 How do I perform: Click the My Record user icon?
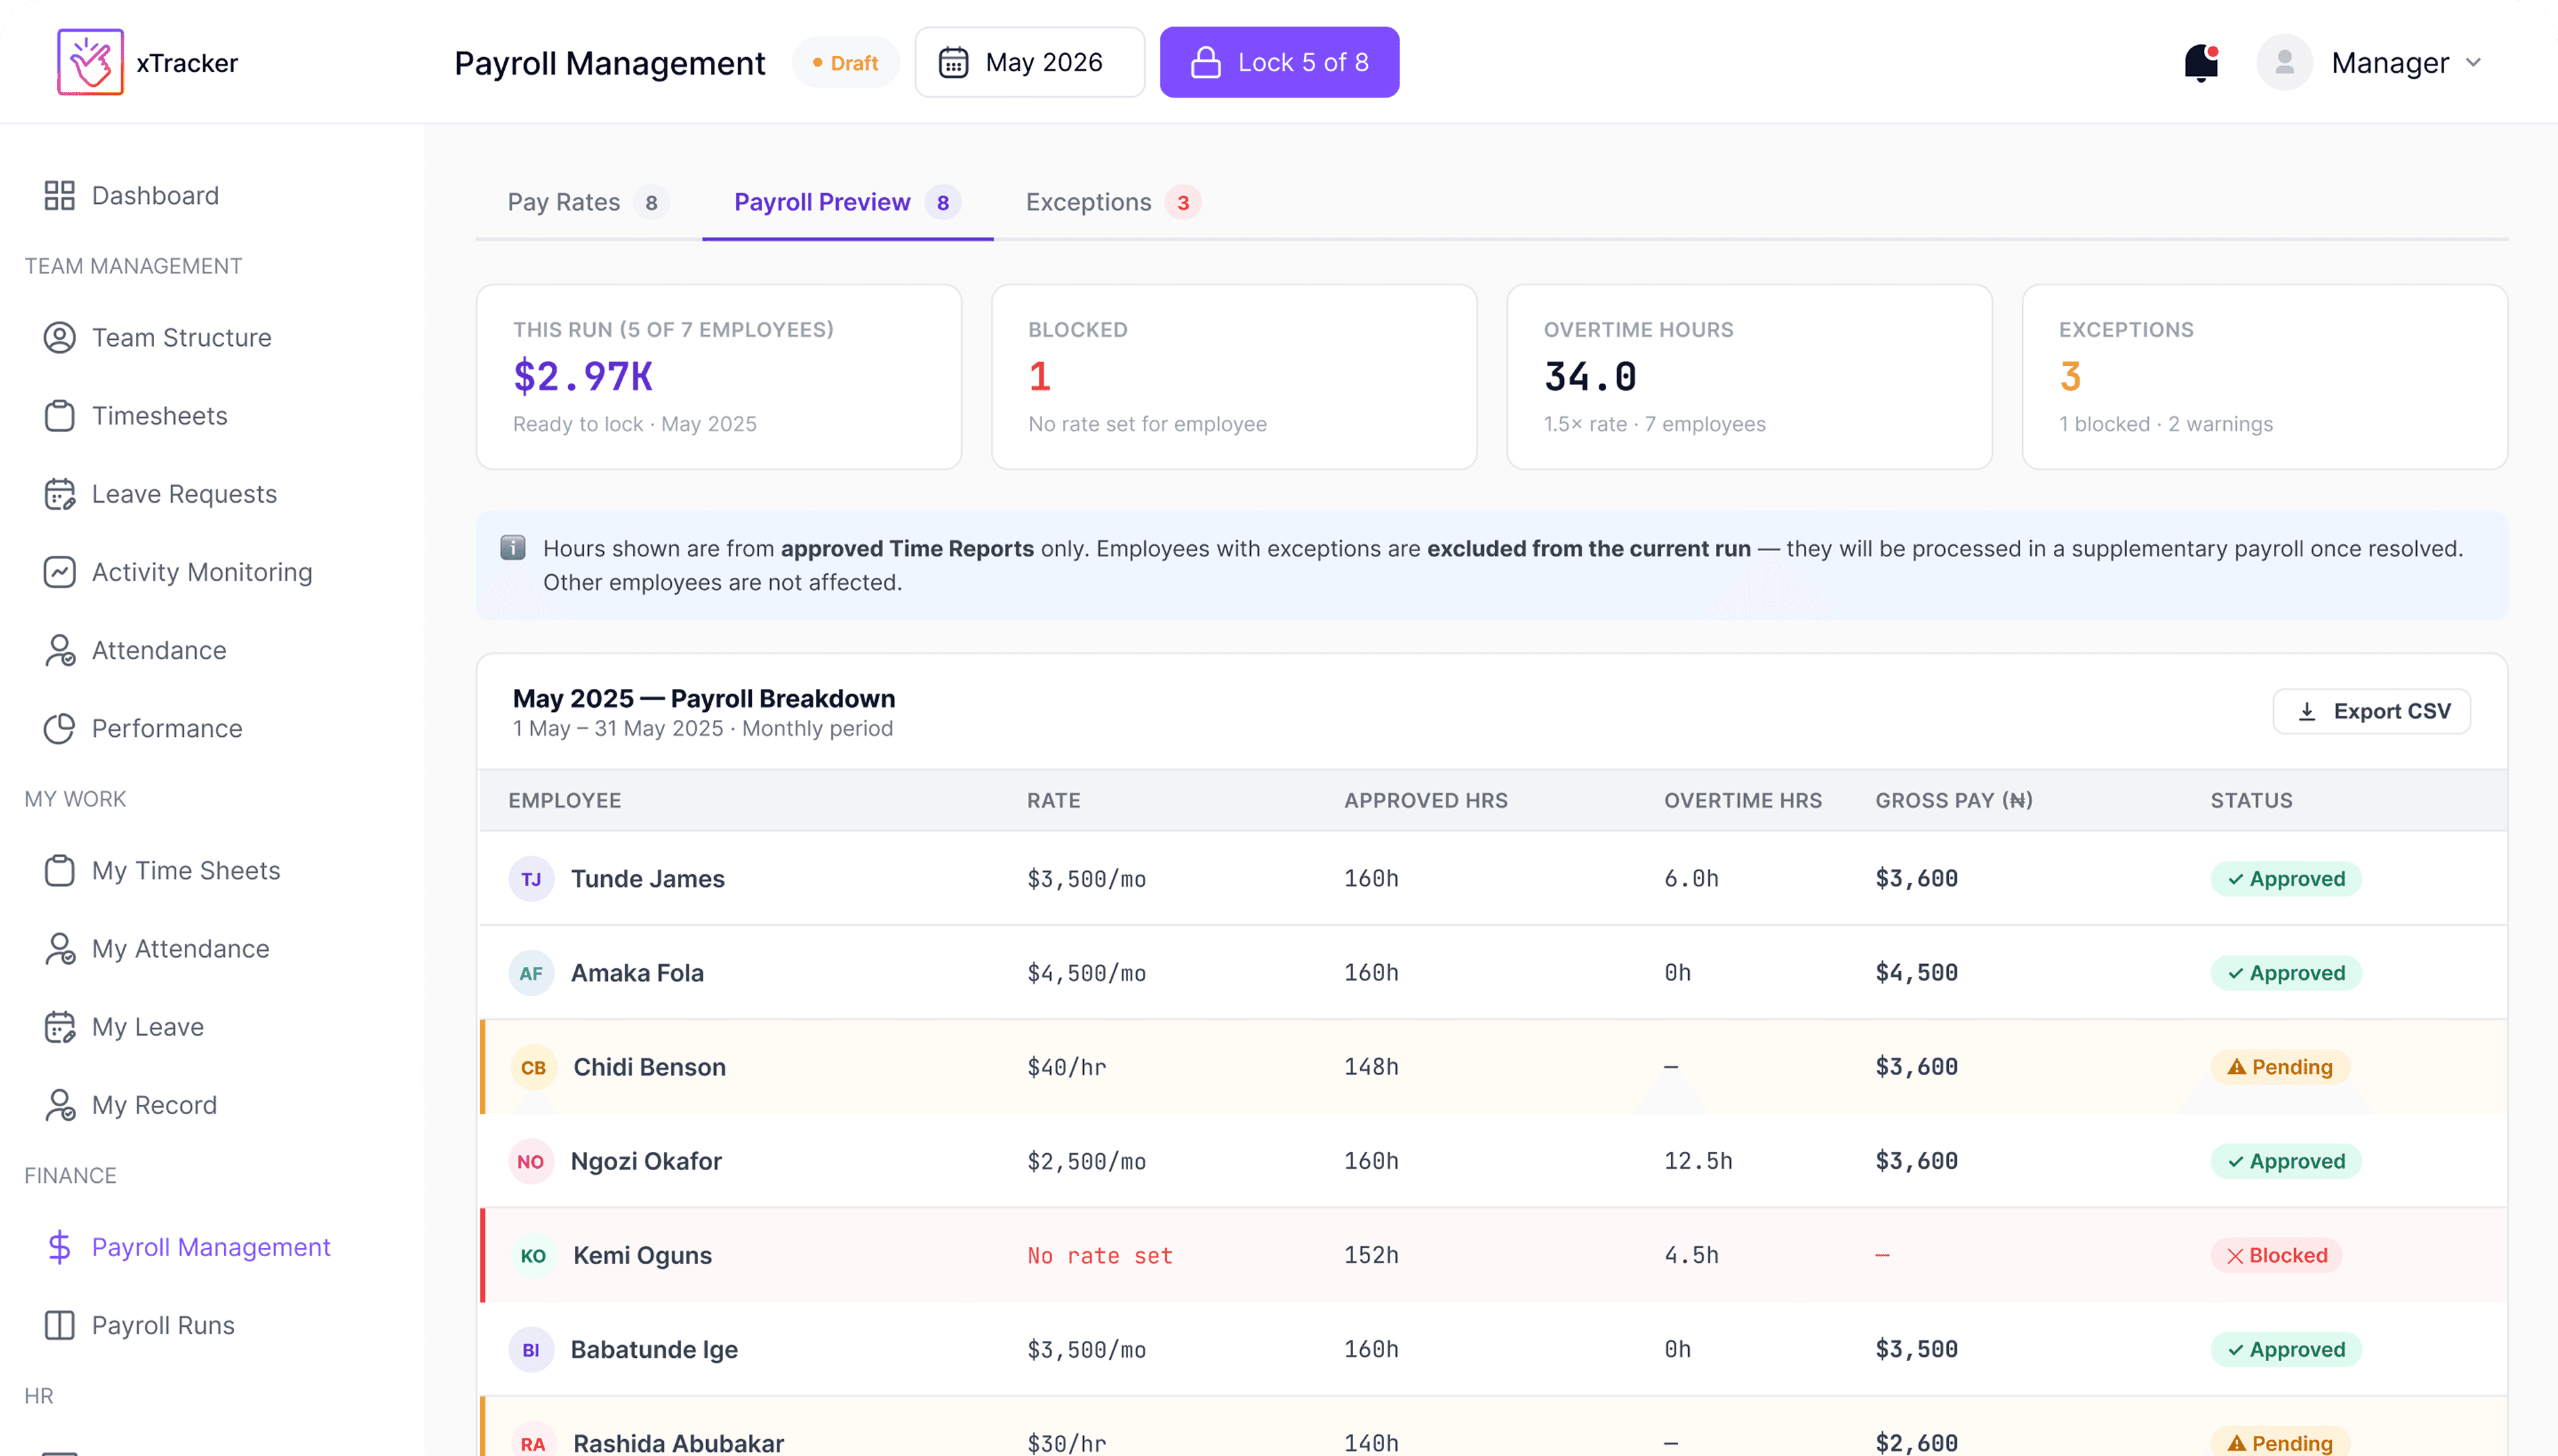pyautogui.click(x=59, y=1105)
